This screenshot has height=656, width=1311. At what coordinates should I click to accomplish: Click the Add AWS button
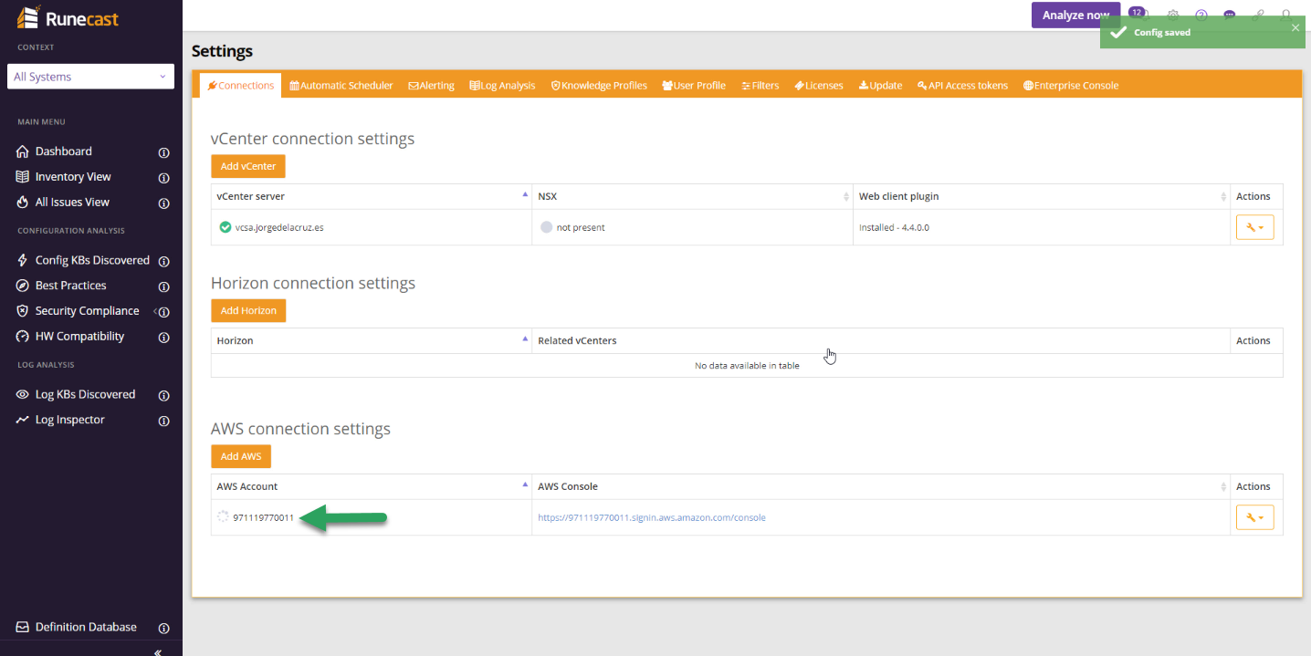coord(241,456)
